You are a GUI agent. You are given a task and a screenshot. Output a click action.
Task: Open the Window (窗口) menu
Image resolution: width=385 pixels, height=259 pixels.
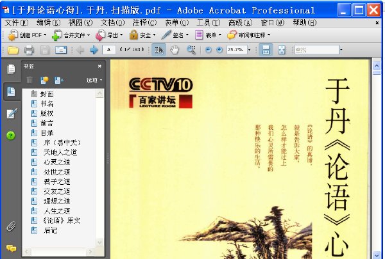coord(273,23)
